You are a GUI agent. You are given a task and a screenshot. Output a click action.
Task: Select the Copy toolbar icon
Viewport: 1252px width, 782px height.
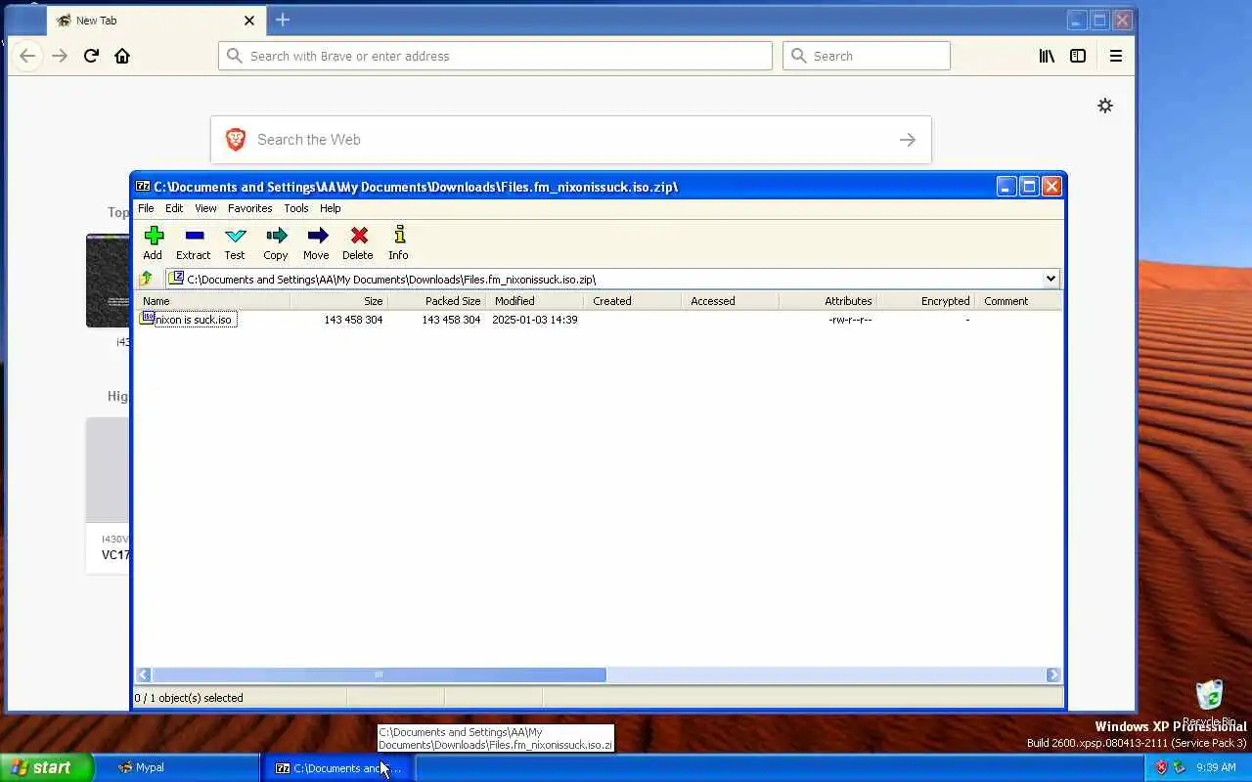click(276, 242)
